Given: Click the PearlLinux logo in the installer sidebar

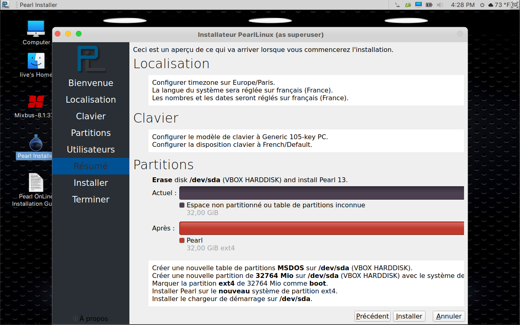Looking at the screenshot, I should coord(91,59).
